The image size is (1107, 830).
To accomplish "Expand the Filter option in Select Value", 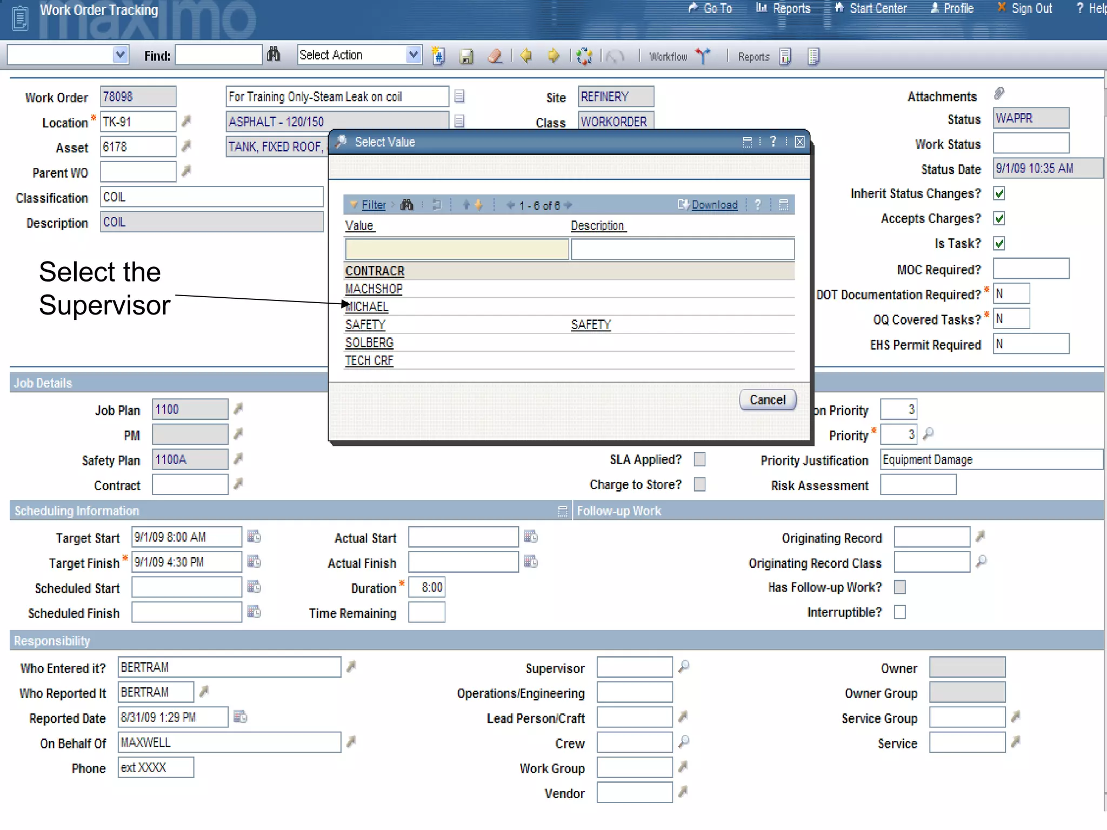I will pyautogui.click(x=373, y=205).
